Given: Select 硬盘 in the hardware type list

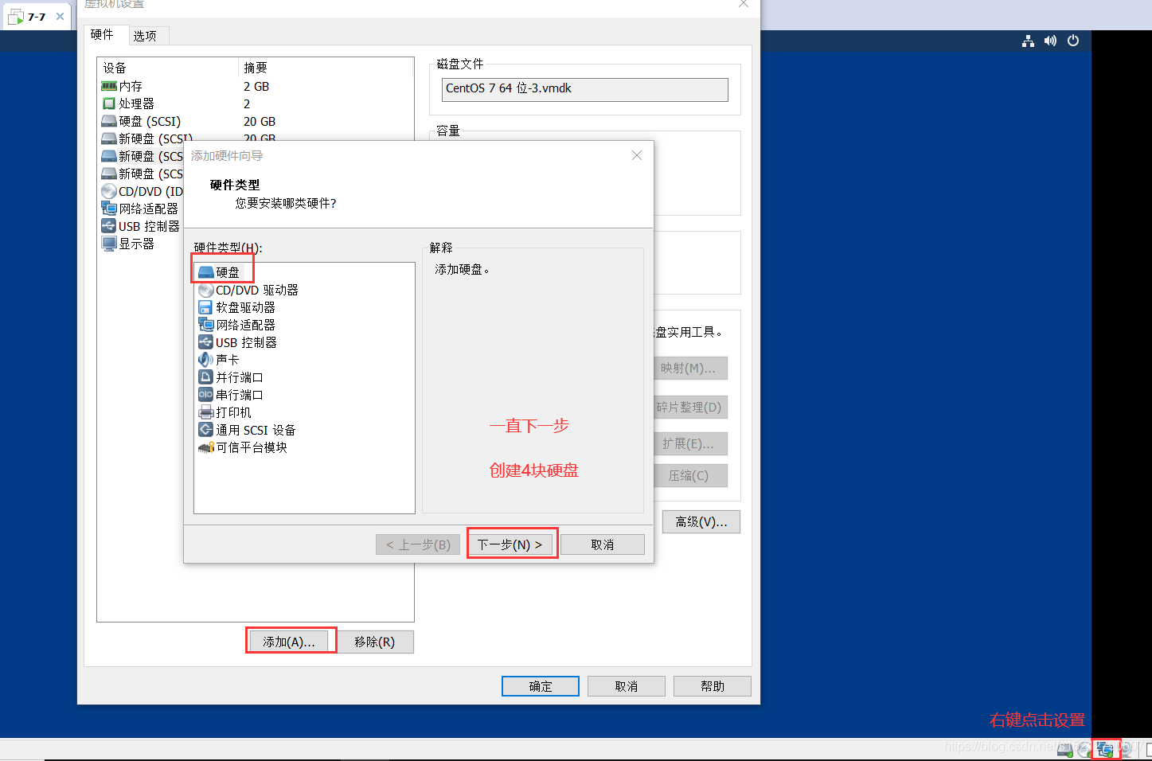Looking at the screenshot, I should click(x=228, y=271).
